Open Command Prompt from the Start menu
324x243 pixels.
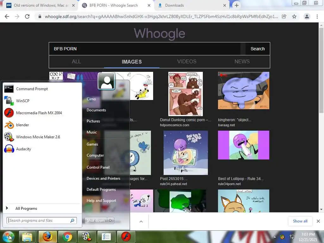pyautogui.click(x=42, y=89)
